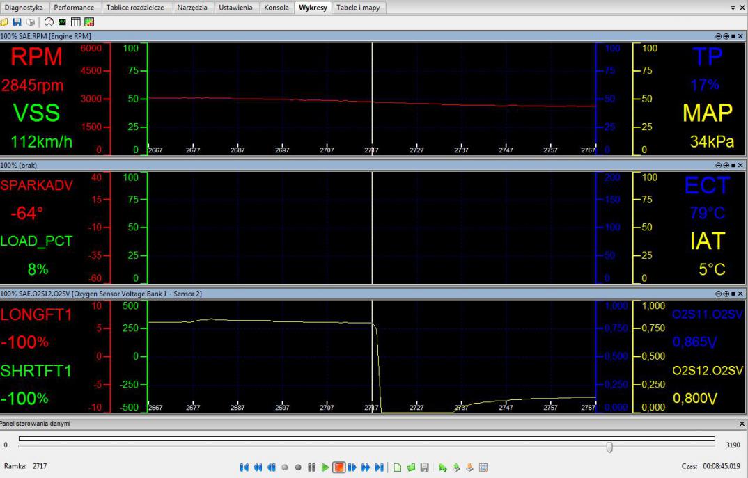Close the Engine RPM chart panel
Screen dimensions: 748x478
pos(741,35)
